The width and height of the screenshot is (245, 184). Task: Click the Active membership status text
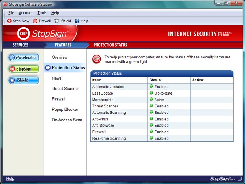pyautogui.click(x=159, y=100)
